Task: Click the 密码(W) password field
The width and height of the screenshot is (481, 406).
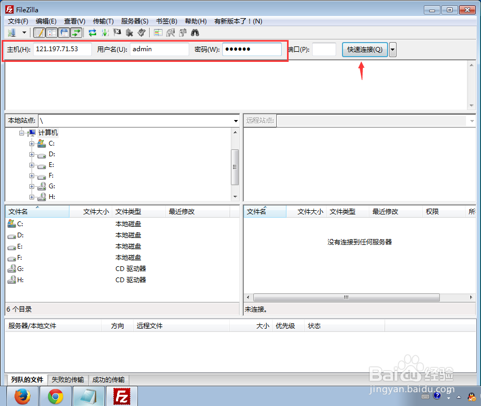Action: pos(252,49)
